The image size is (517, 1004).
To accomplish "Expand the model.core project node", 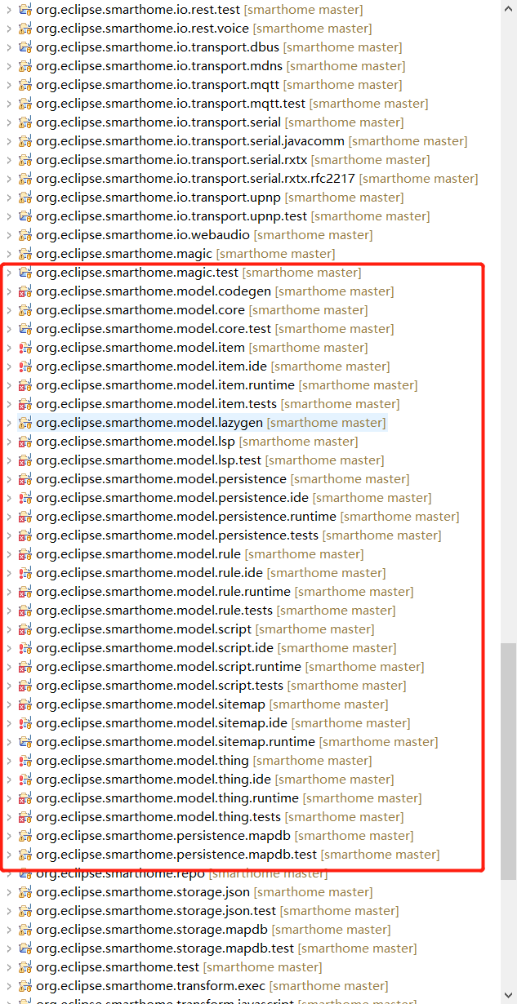I will point(9,310).
